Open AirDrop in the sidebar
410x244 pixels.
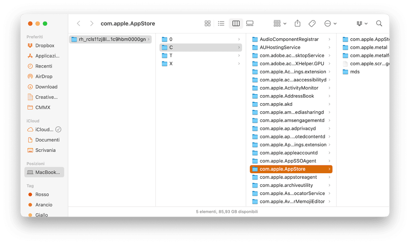click(44, 77)
